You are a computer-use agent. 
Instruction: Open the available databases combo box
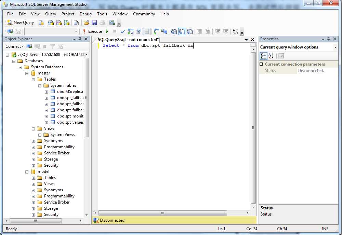pos(51,31)
